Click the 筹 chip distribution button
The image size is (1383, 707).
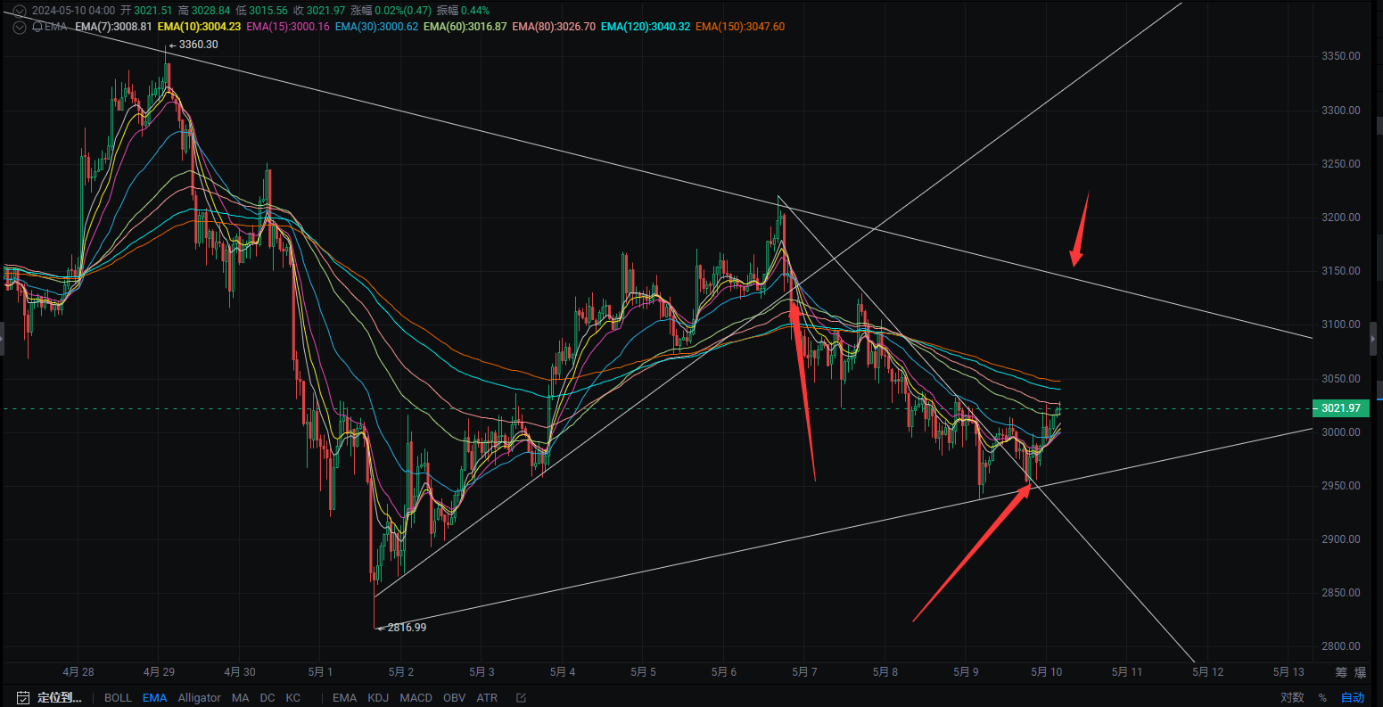(x=1342, y=672)
